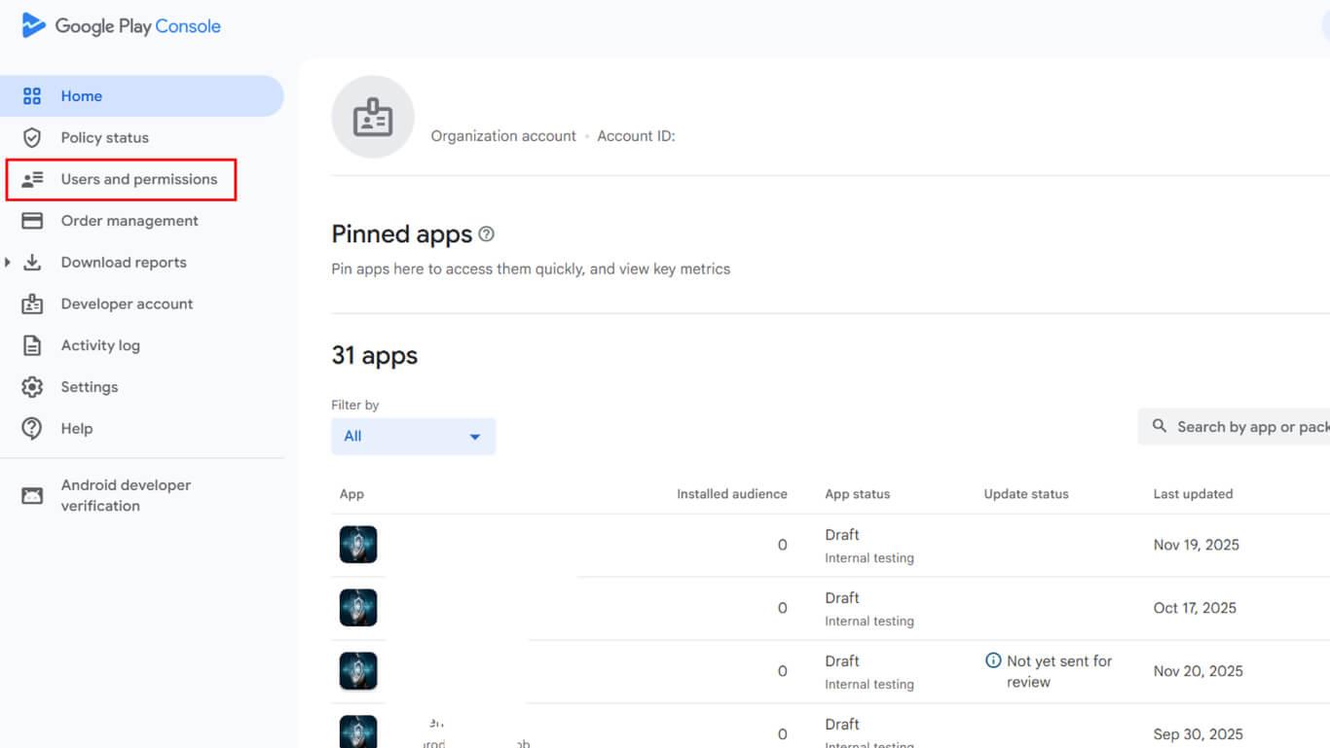Image resolution: width=1330 pixels, height=748 pixels.
Task: Click the search by app input field
Action: coord(1246,427)
